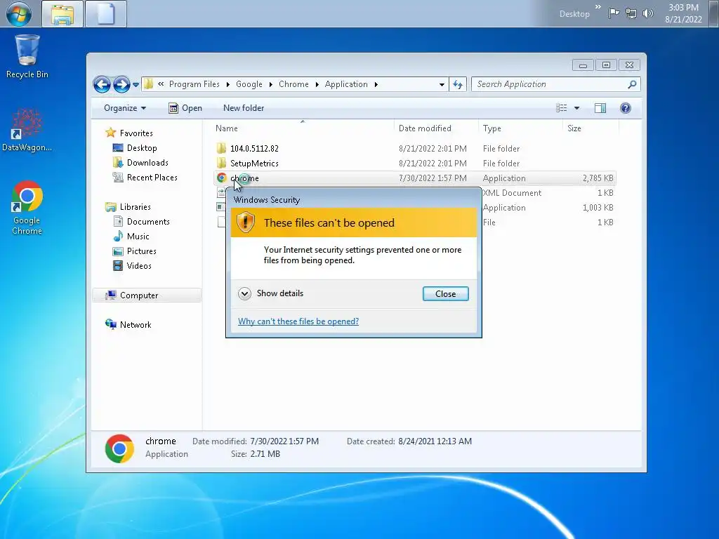Click Libraries in navigation pane
This screenshot has width=719, height=539.
tap(136, 207)
